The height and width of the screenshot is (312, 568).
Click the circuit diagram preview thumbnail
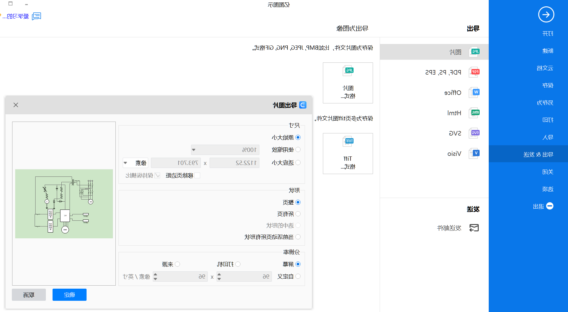pyautogui.click(x=64, y=204)
